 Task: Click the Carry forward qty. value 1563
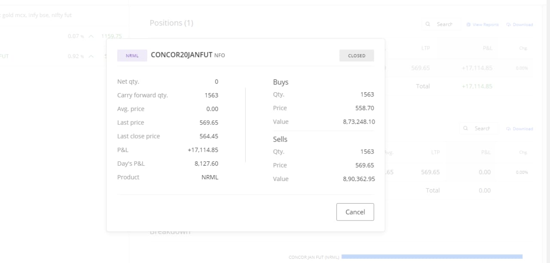coord(211,95)
